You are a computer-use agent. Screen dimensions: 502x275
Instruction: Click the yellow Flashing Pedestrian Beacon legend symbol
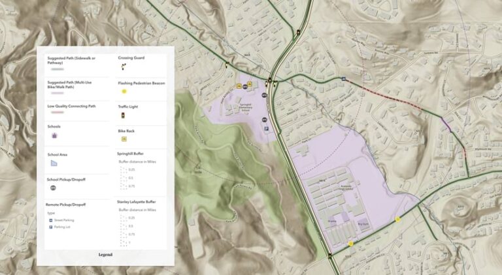click(x=124, y=91)
